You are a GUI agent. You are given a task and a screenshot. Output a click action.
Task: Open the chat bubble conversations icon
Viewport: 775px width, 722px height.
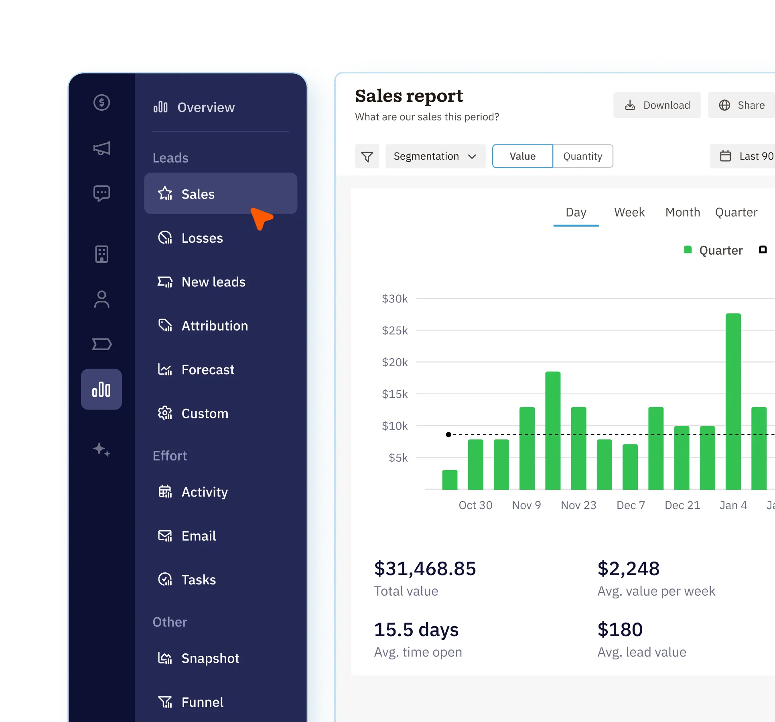(101, 193)
